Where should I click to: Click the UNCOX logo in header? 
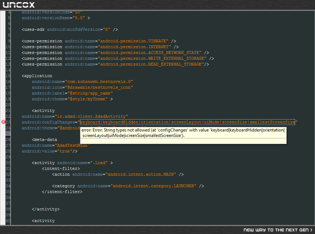pyautogui.click(x=19, y=5)
